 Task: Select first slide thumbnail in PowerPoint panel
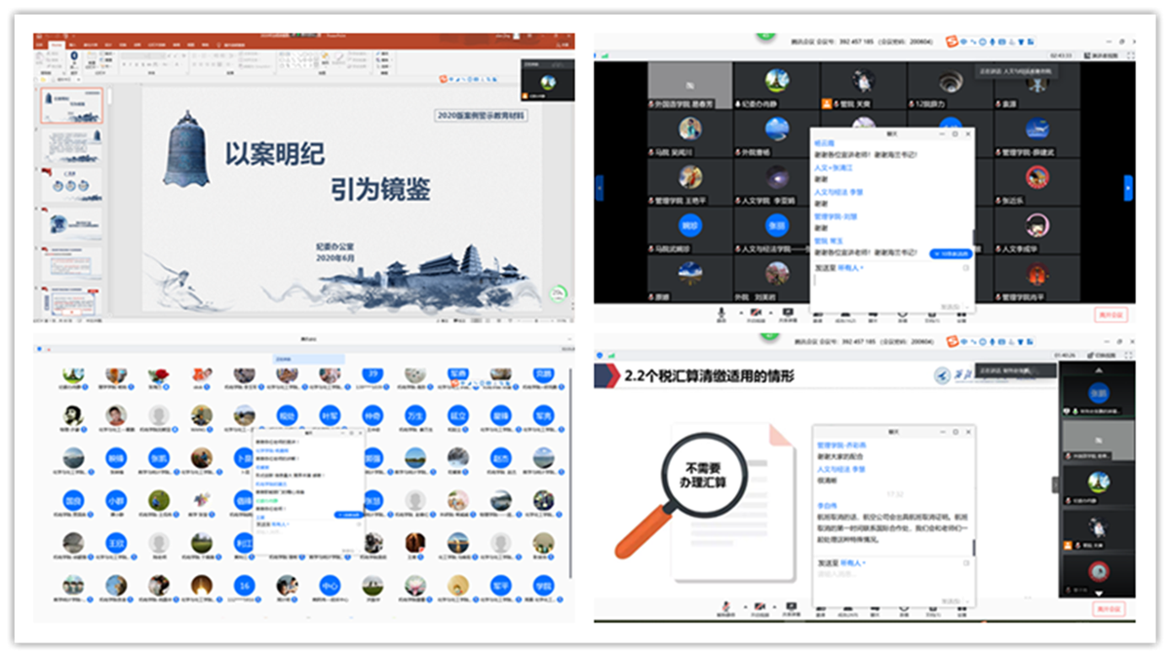click(71, 105)
